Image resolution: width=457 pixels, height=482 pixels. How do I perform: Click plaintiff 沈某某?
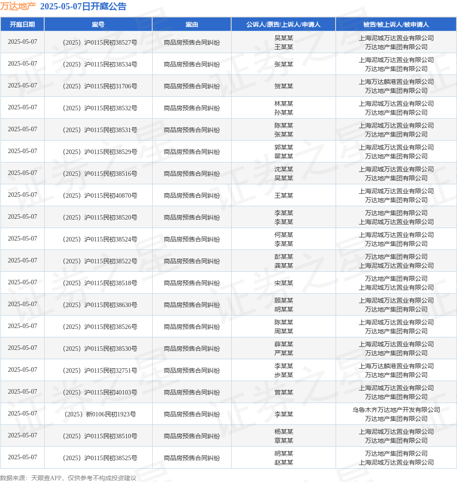(x=284, y=169)
